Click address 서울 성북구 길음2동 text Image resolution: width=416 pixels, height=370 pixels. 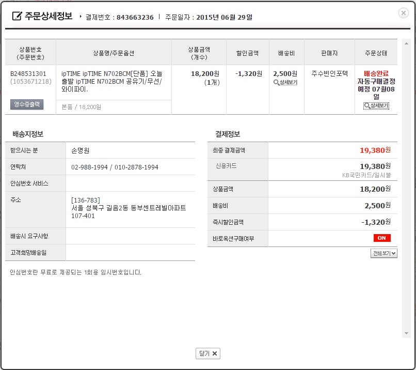pyautogui.click(x=129, y=208)
